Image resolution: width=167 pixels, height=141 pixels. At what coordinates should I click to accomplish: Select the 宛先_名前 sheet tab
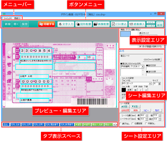15,125
